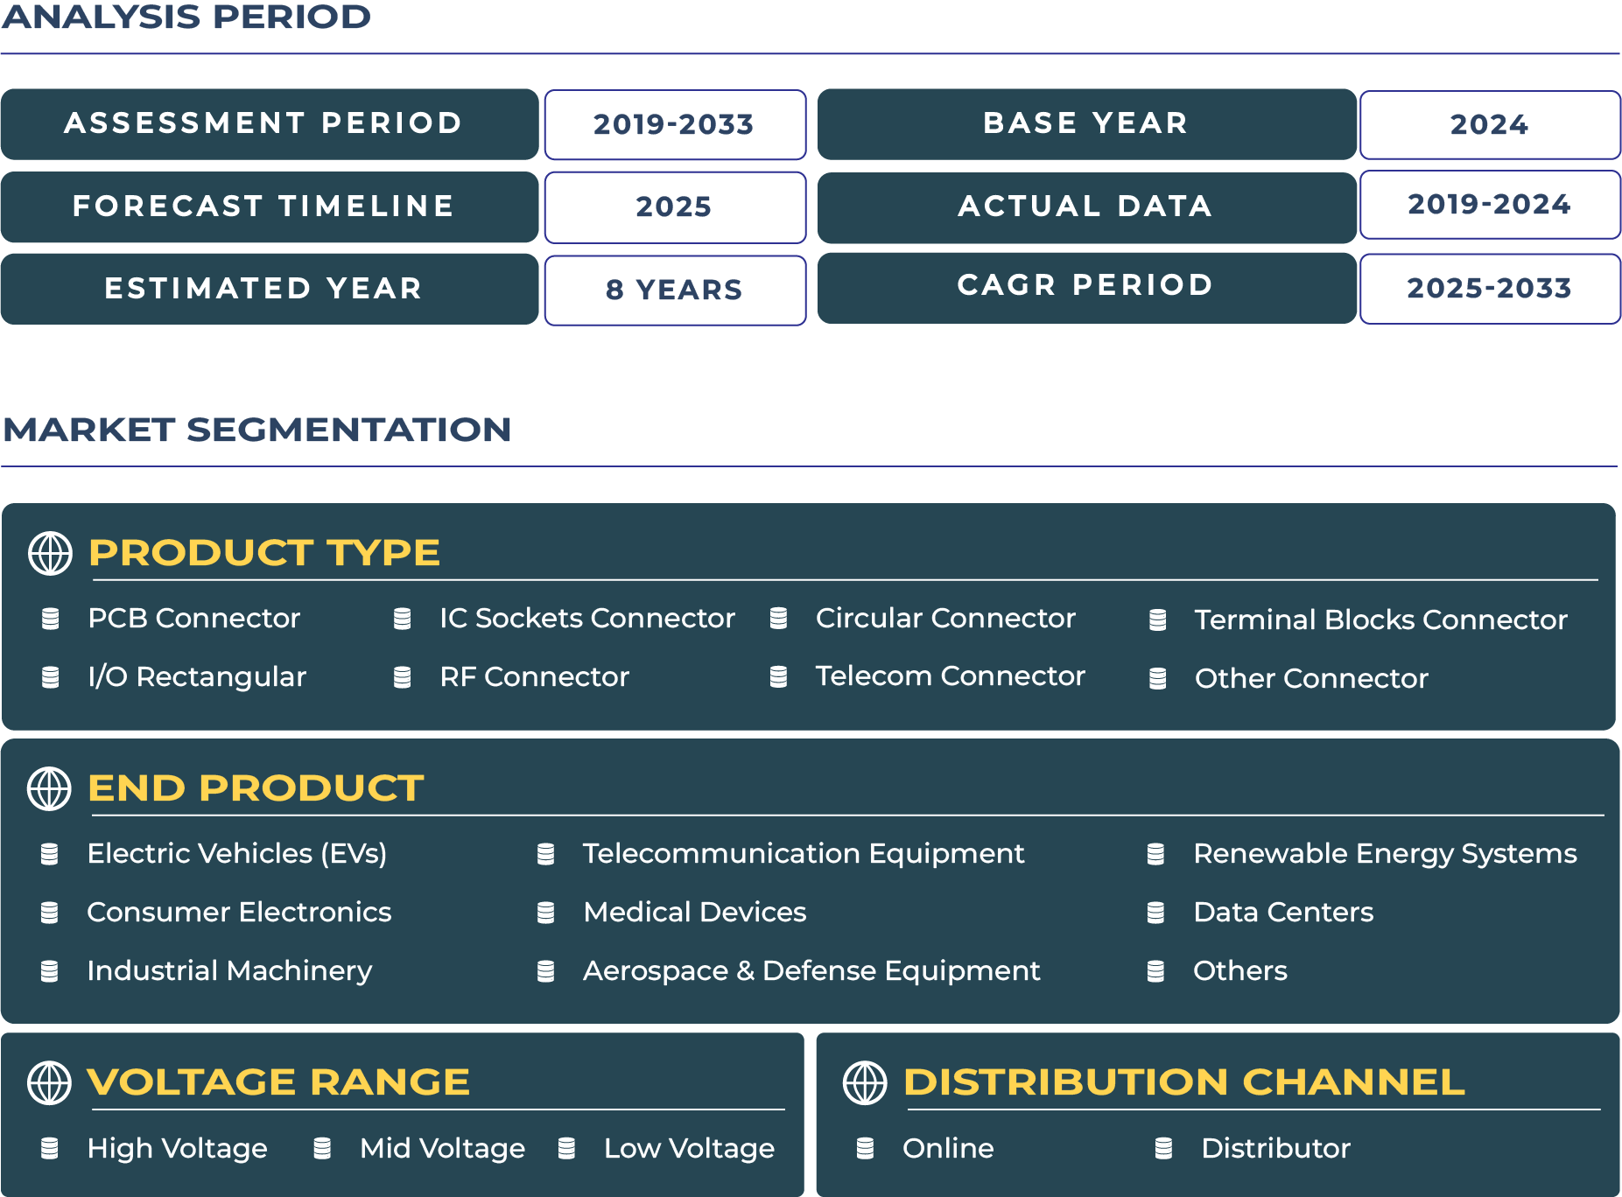Click globe icon beside DISTRIBUTION CHANNEL
This screenshot has width=1622, height=1197.
[865, 1082]
